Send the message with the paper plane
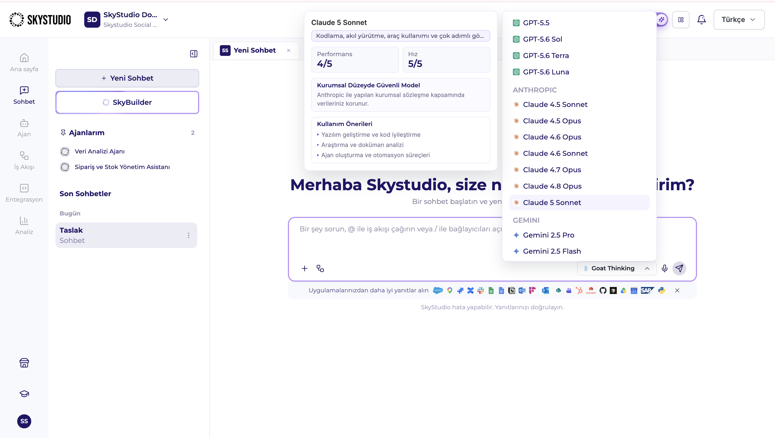775x438 pixels. [679, 268]
